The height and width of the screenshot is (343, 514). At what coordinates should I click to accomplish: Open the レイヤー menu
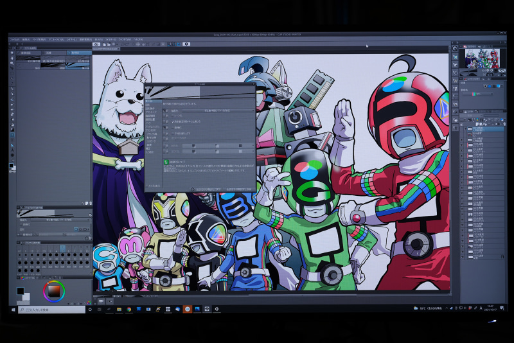pyautogui.click(x=72, y=39)
